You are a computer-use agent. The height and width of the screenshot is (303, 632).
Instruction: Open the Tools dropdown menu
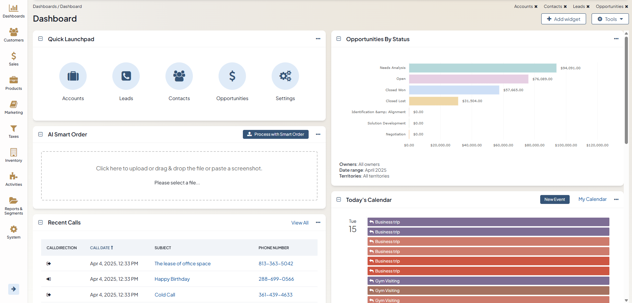click(x=610, y=19)
